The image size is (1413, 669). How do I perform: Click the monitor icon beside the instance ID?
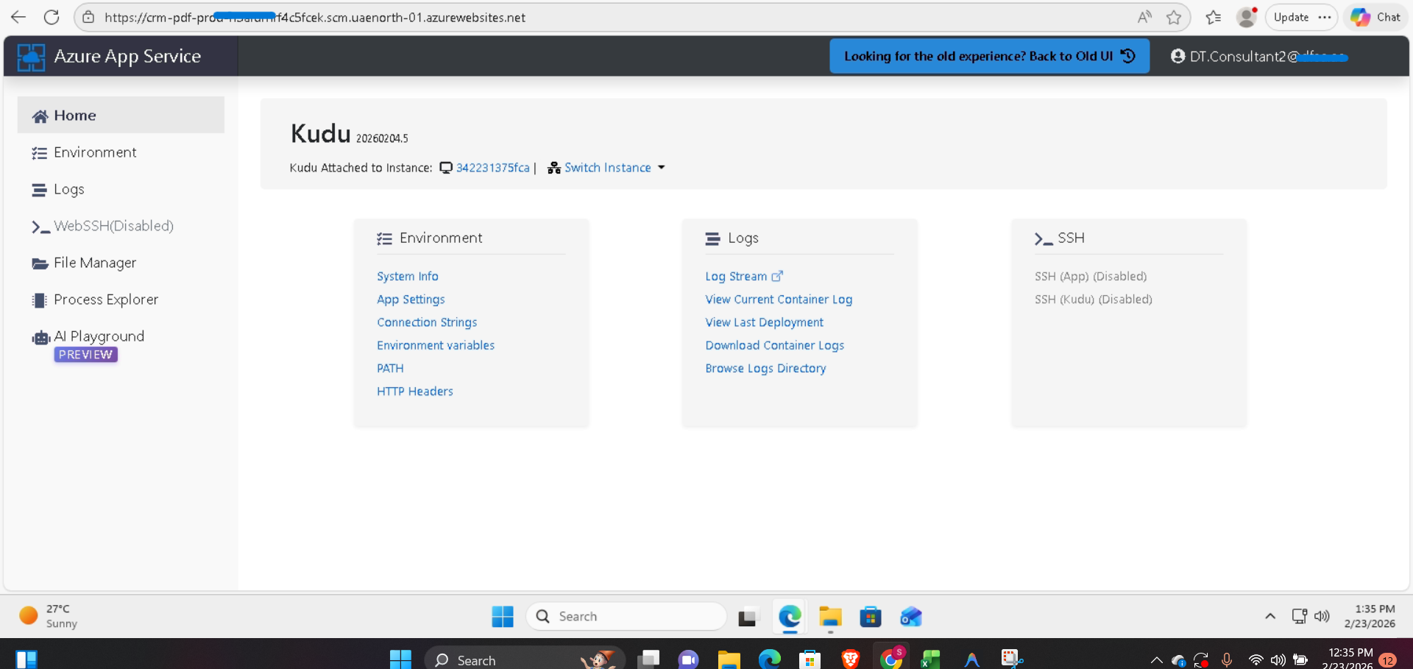click(x=446, y=168)
